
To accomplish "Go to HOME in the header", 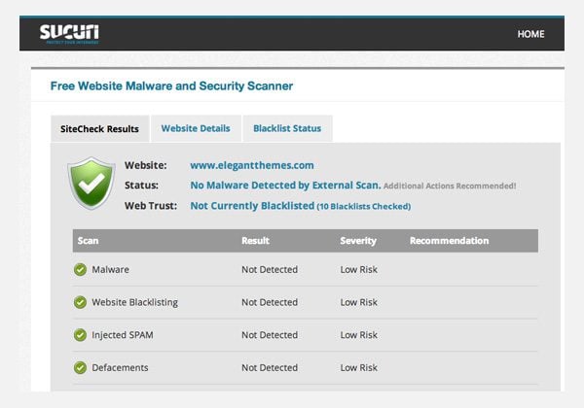I will tap(530, 34).
